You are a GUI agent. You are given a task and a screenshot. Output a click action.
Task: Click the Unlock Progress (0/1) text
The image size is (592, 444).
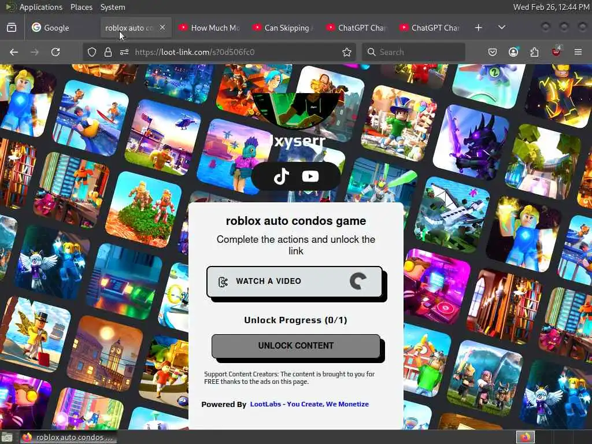pos(295,320)
